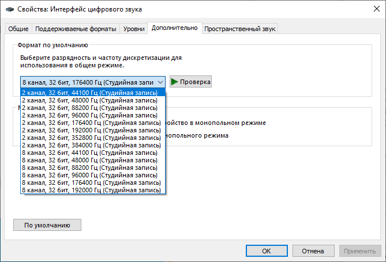Image resolution: width=386 pixels, height=262 pixels.
Task: Click the По умолчанию button
Action: pyautogui.click(x=47, y=225)
